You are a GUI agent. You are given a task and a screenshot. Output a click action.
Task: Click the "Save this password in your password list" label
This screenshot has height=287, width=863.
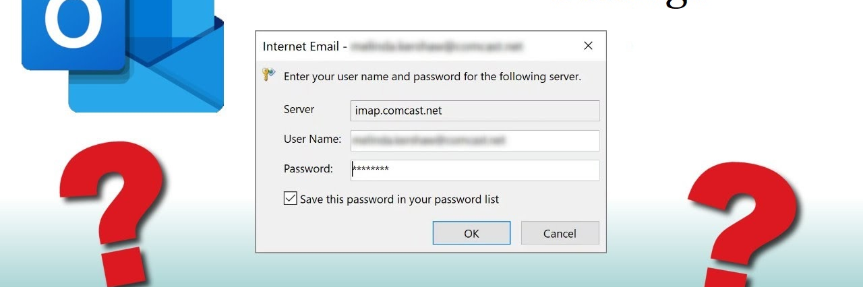(399, 199)
